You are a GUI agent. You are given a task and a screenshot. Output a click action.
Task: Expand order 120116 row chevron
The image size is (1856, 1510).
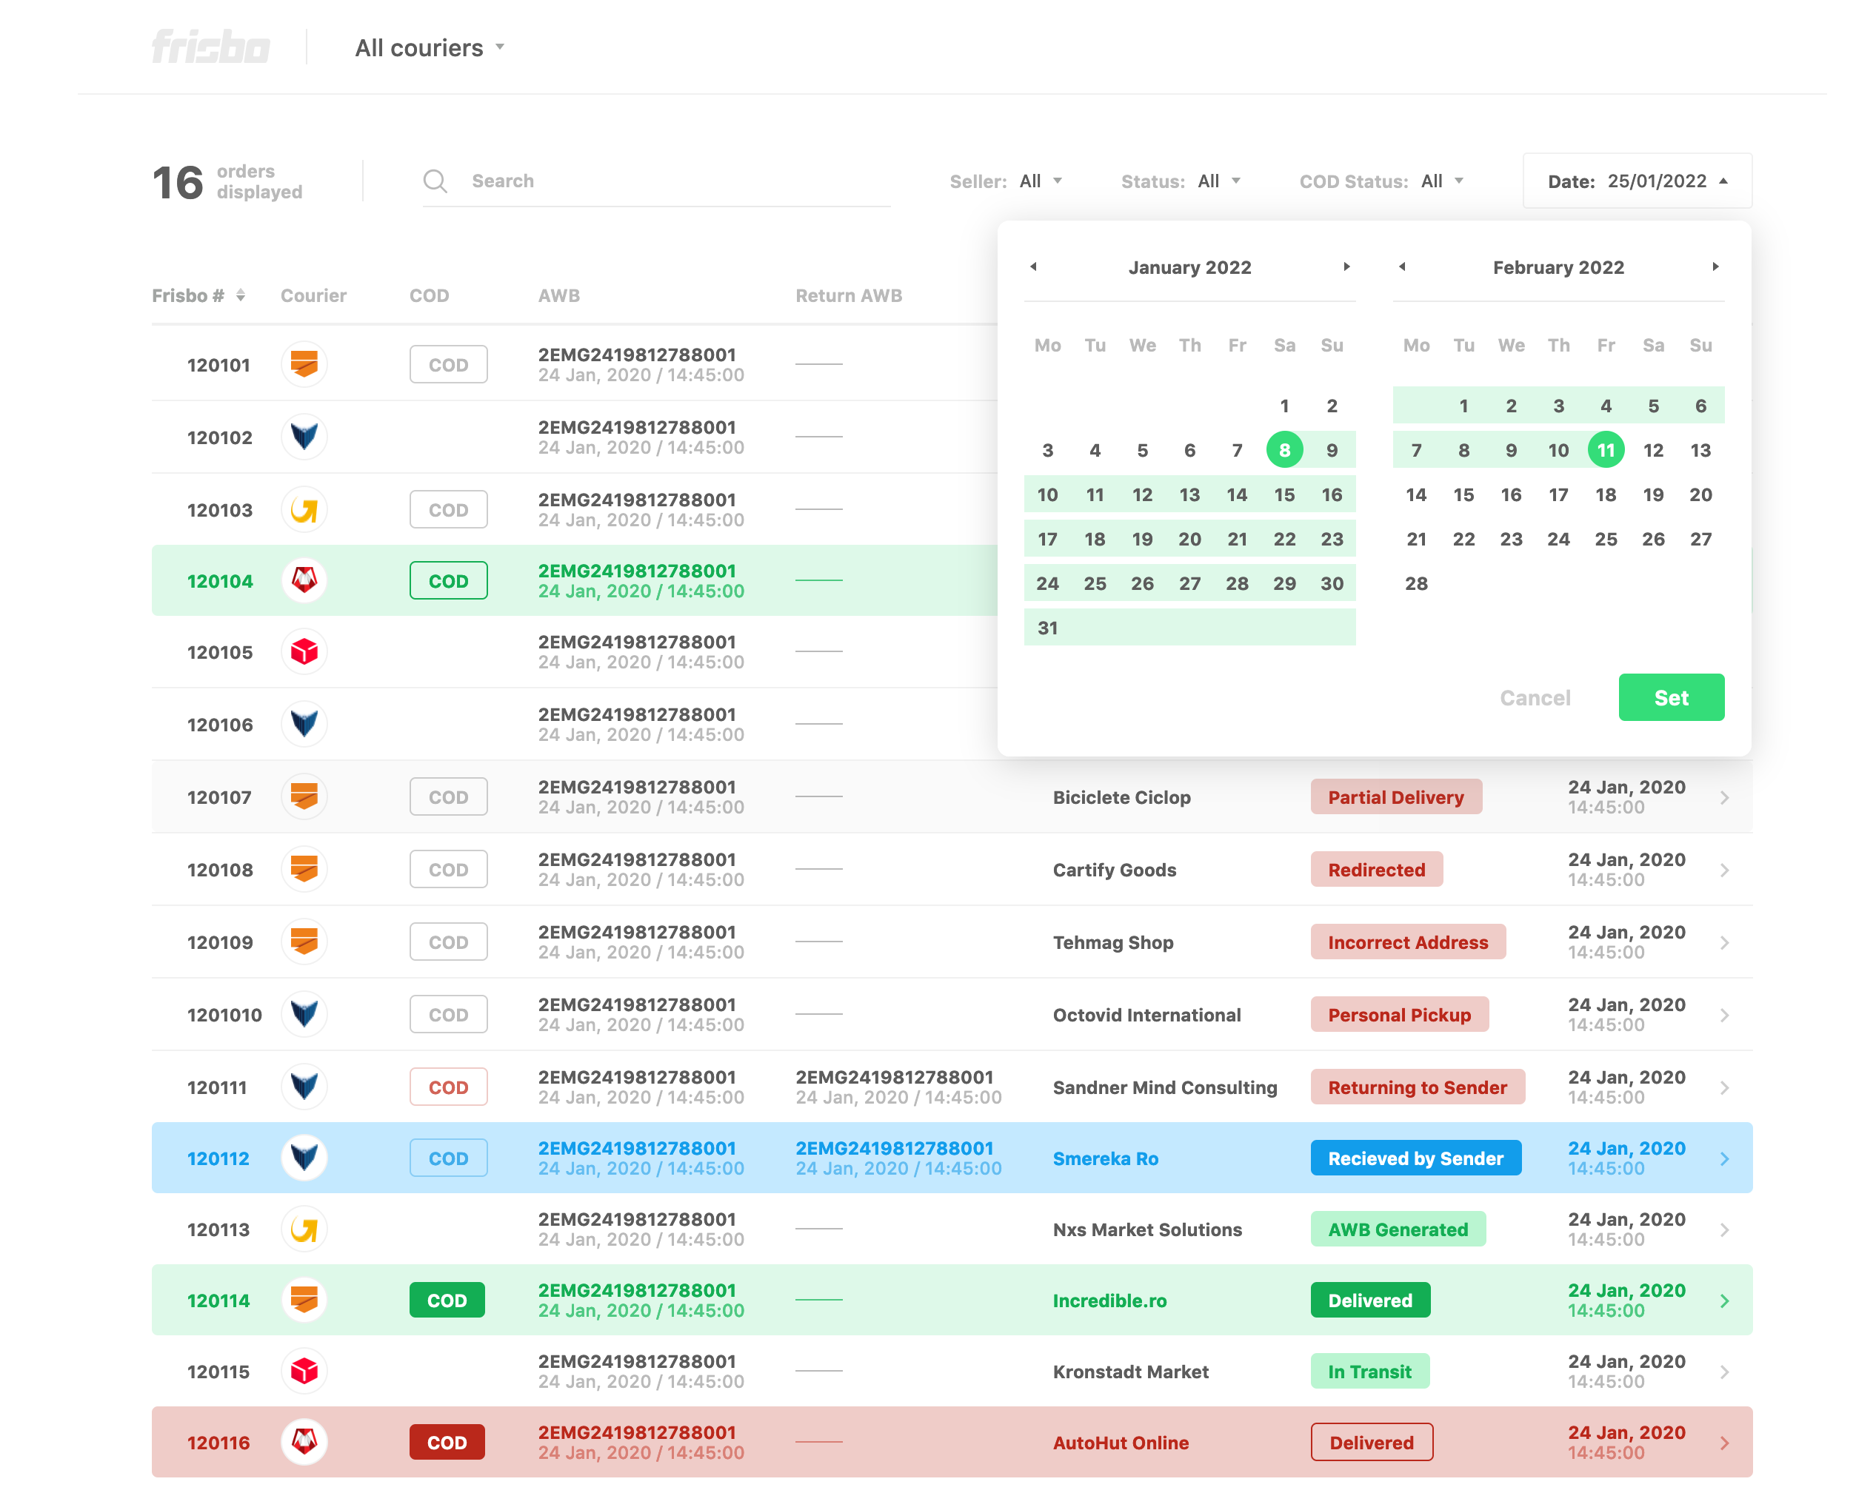(1723, 1443)
